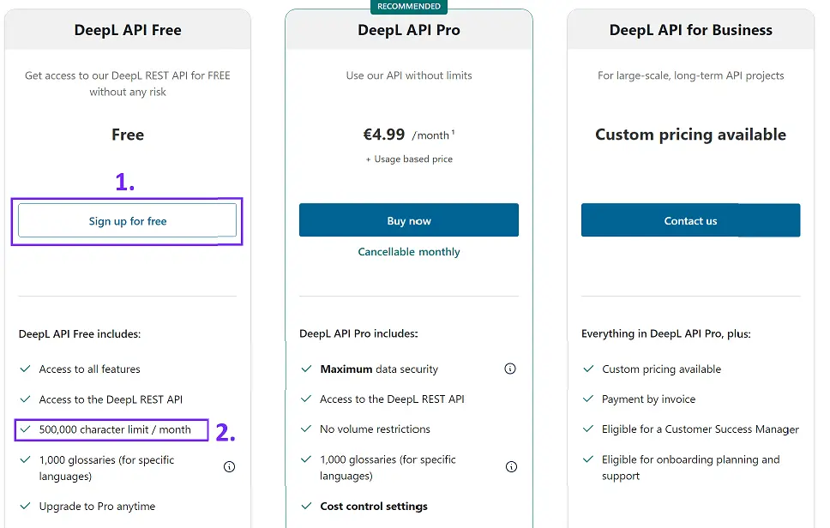This screenshot has height=528, width=830.
Task: Click info icon beside Free plan glossaries
Action: pos(229,466)
